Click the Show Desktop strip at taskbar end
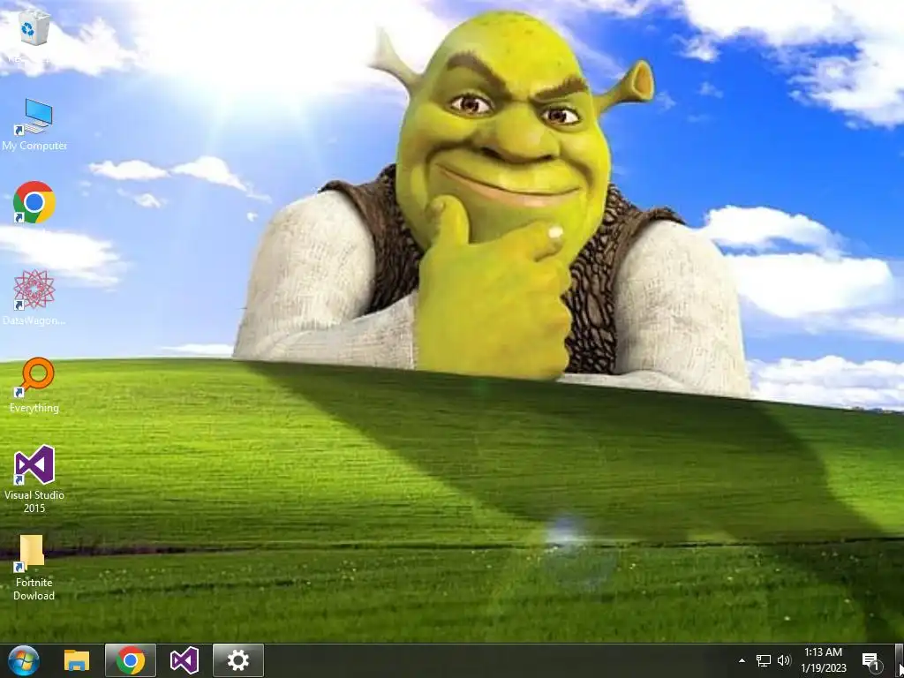904x678 pixels. coord(900,660)
